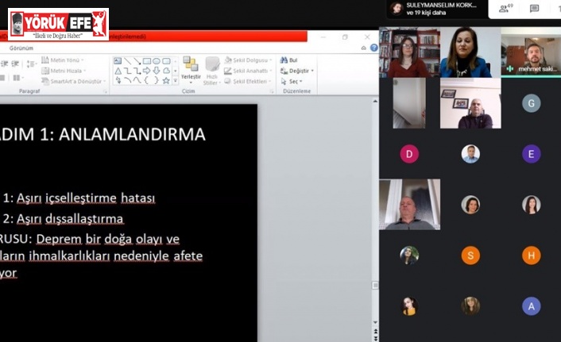Click Metin Yönü text direction button
561x342 pixels.
tap(63, 60)
